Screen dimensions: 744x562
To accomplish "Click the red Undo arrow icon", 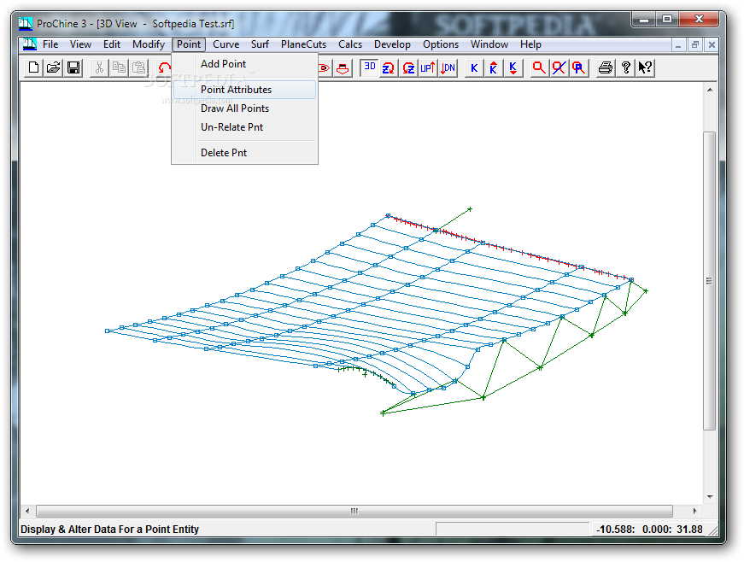I will (164, 67).
